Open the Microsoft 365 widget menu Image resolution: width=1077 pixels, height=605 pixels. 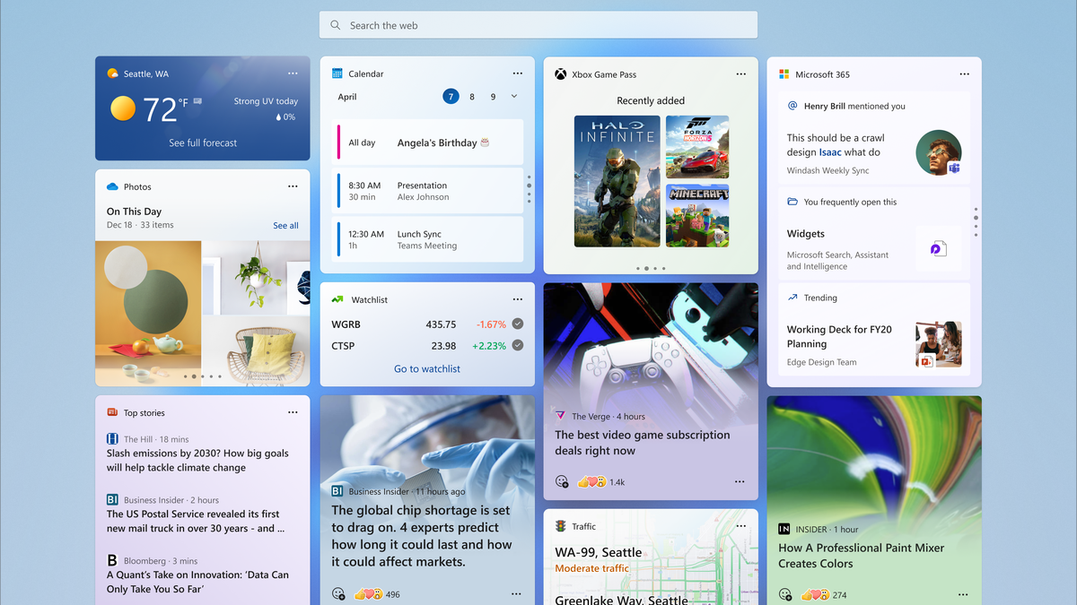tap(964, 74)
